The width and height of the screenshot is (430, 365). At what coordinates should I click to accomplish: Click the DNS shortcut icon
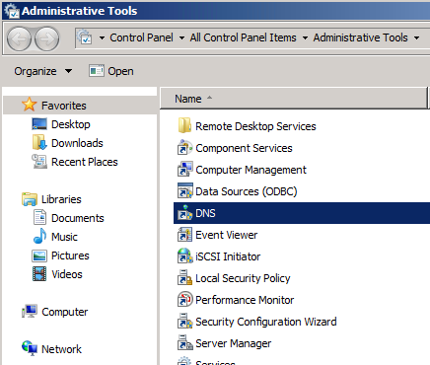coord(184,213)
